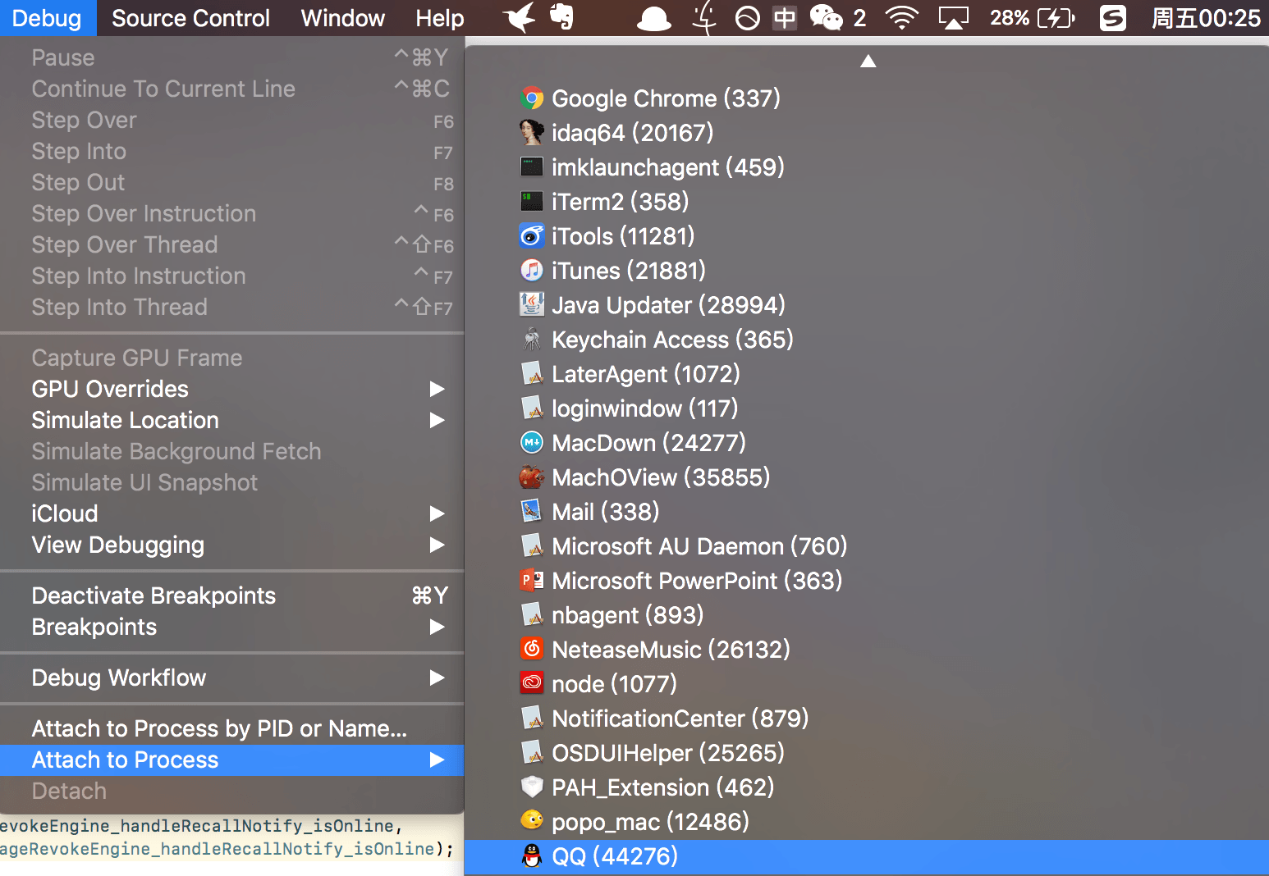This screenshot has height=876, width=1269.
Task: Attach to process Java Updater (28994)
Action: coord(867,305)
